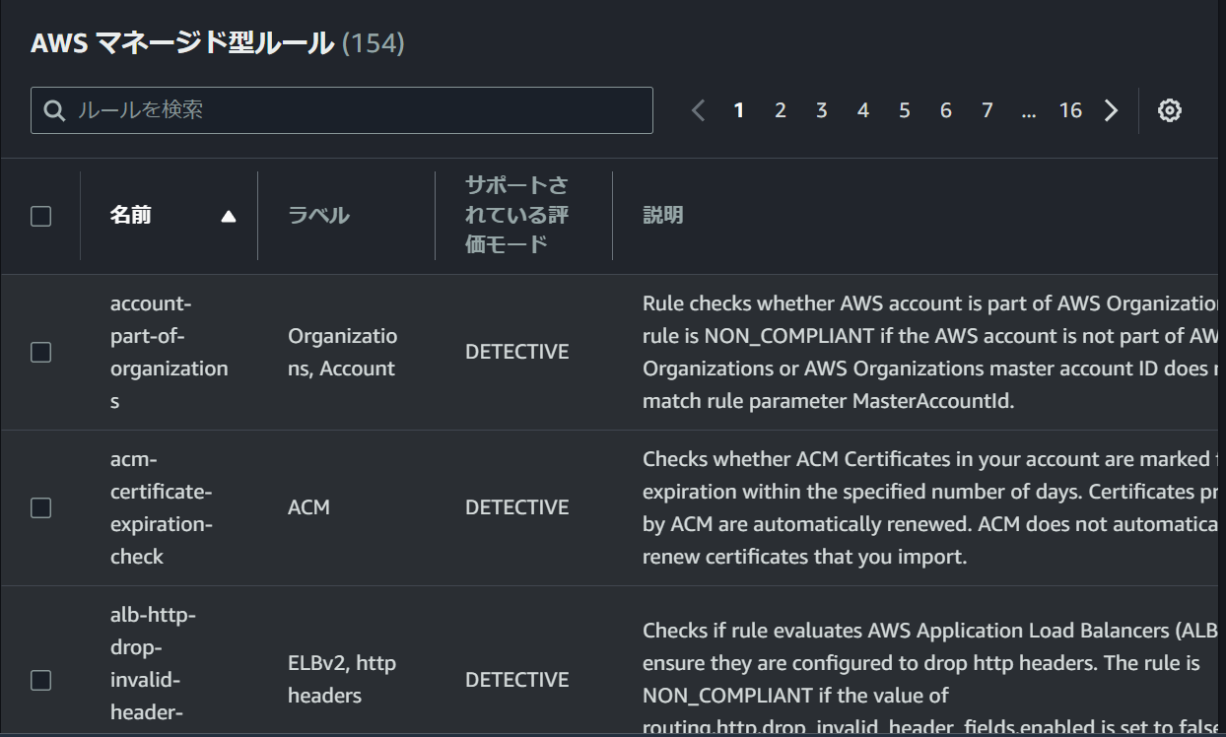The width and height of the screenshot is (1226, 737).
Task: Click the 説明 column header
Action: [663, 215]
